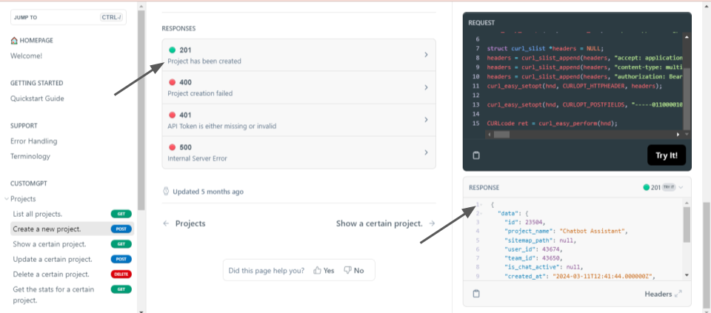711x313 pixels.
Task: Click the request code horizontal scrollbar
Action: [501, 135]
